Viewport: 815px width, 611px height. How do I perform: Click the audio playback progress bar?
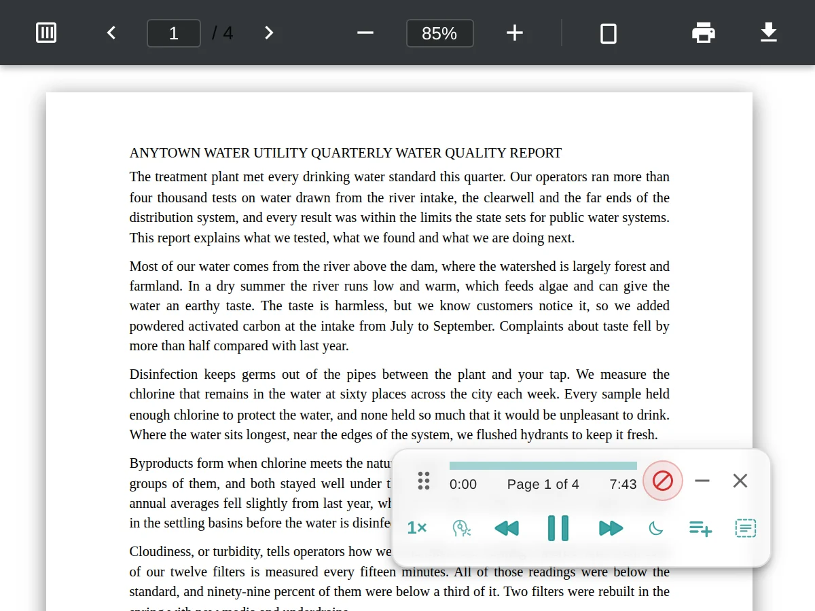point(543,466)
